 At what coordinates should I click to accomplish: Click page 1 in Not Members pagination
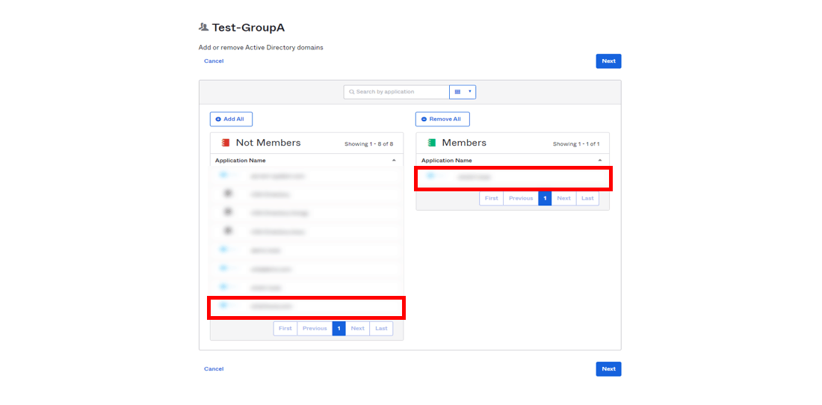tap(339, 329)
